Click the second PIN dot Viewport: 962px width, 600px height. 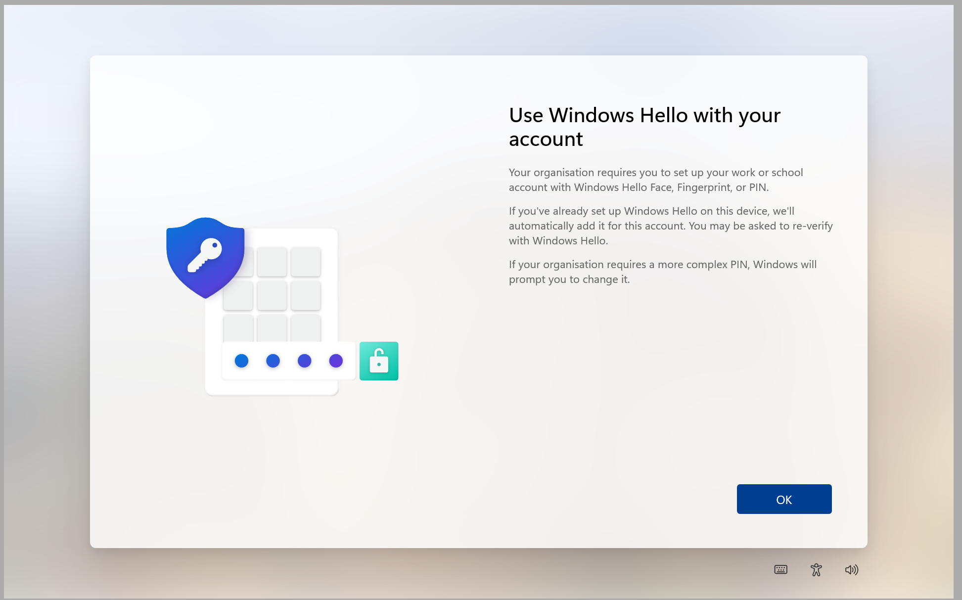pos(273,361)
